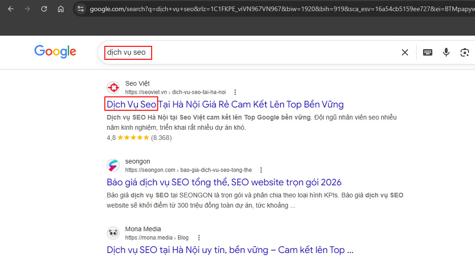Open the on-screen keyboard input tool

[427, 52]
